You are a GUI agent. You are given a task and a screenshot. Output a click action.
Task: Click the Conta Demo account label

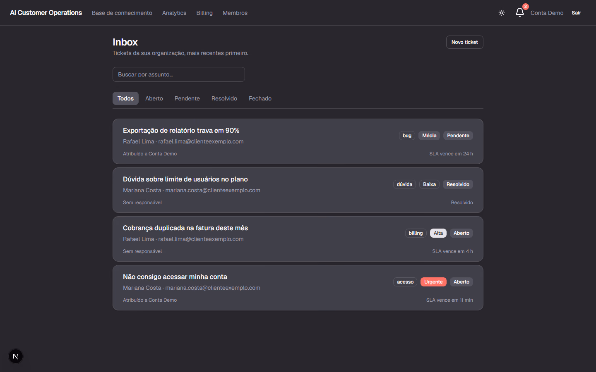[x=547, y=13]
